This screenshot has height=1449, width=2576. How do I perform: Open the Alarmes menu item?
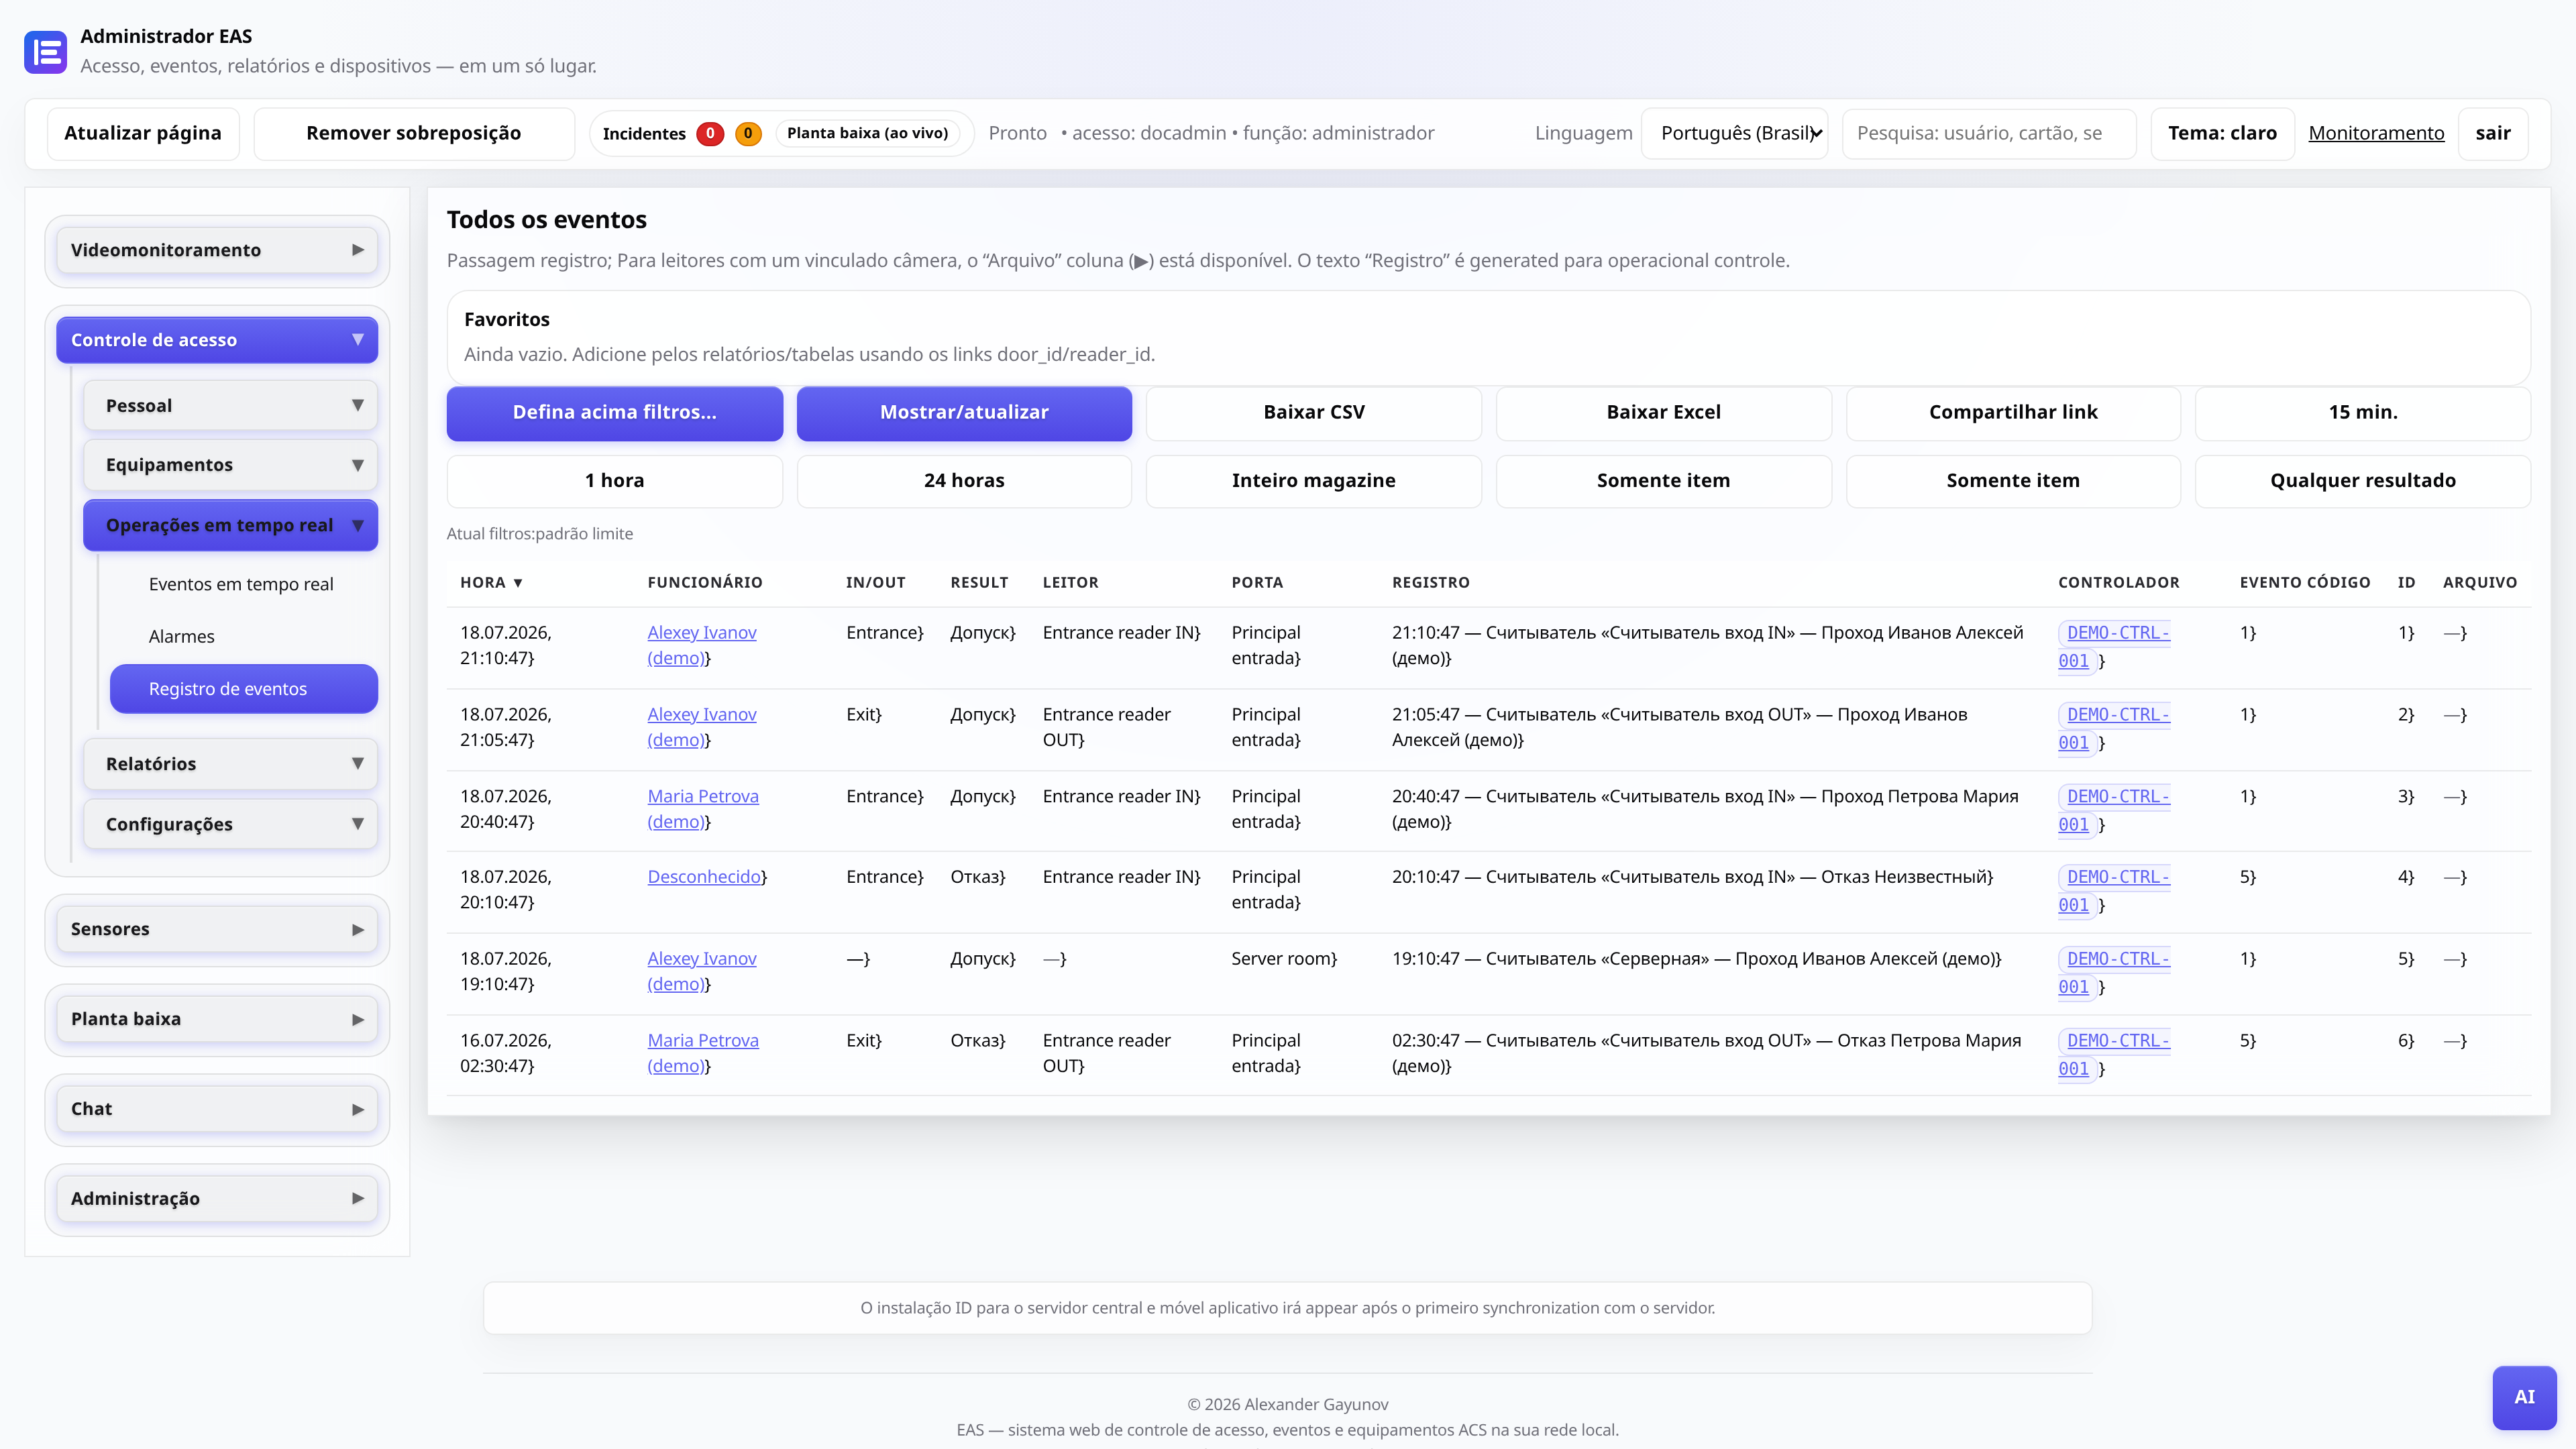tap(181, 637)
